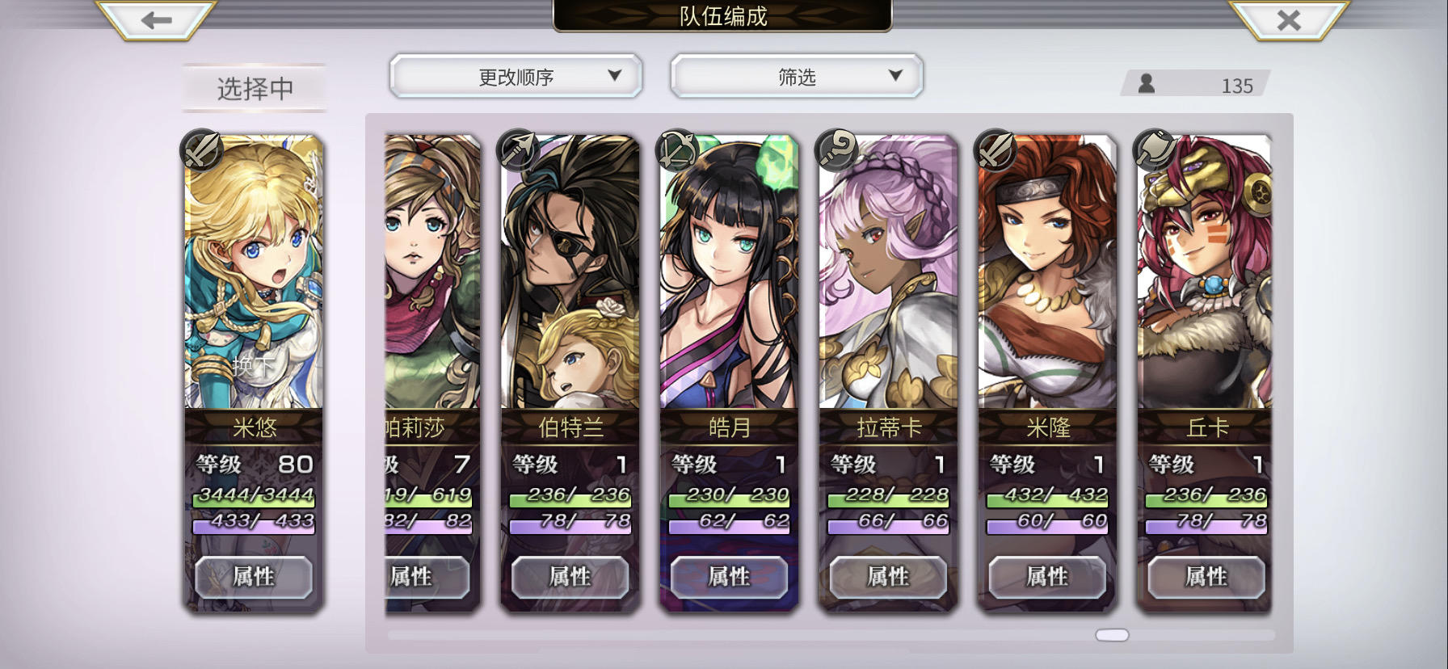Open 属性 for 米悠
Image resolution: width=1448 pixels, height=669 pixels.
pyautogui.click(x=254, y=577)
